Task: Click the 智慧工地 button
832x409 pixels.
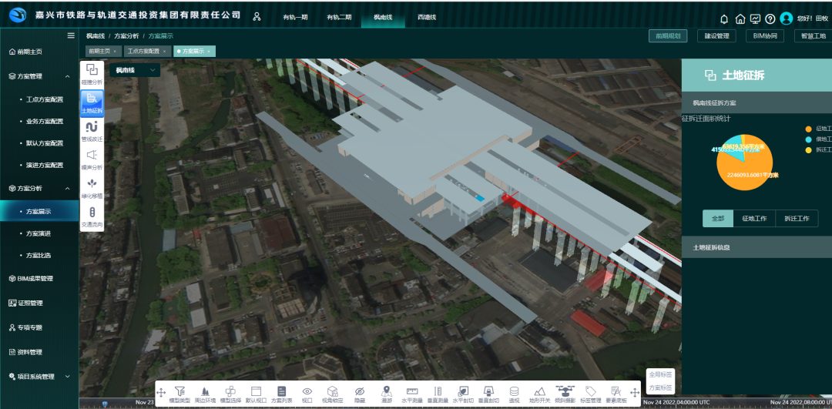Action: (813, 35)
